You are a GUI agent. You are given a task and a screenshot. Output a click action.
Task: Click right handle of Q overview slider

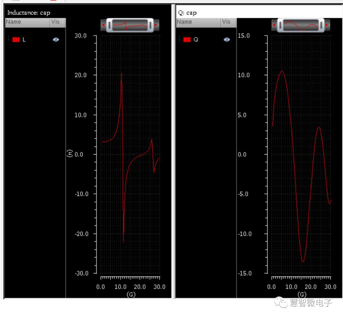[x=321, y=25]
